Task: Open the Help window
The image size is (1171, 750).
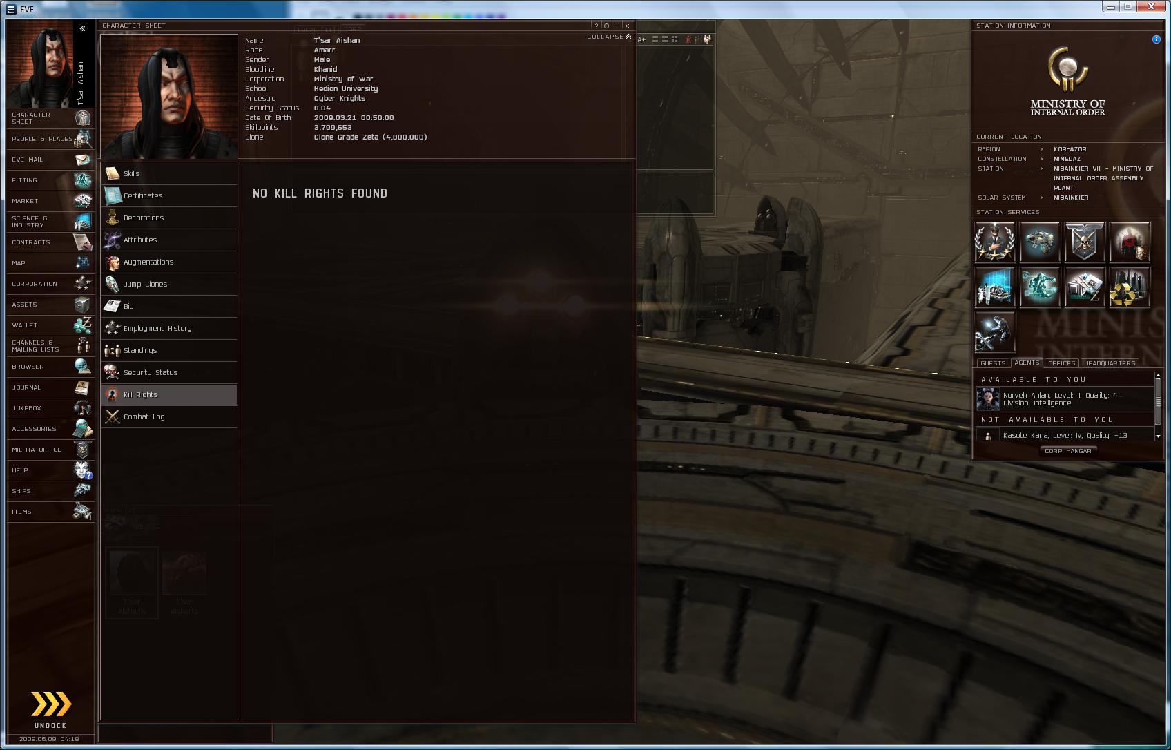Action: point(50,470)
